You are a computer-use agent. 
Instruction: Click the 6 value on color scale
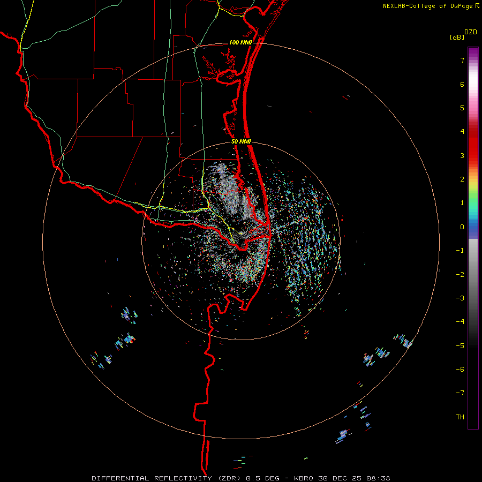pos(462,84)
